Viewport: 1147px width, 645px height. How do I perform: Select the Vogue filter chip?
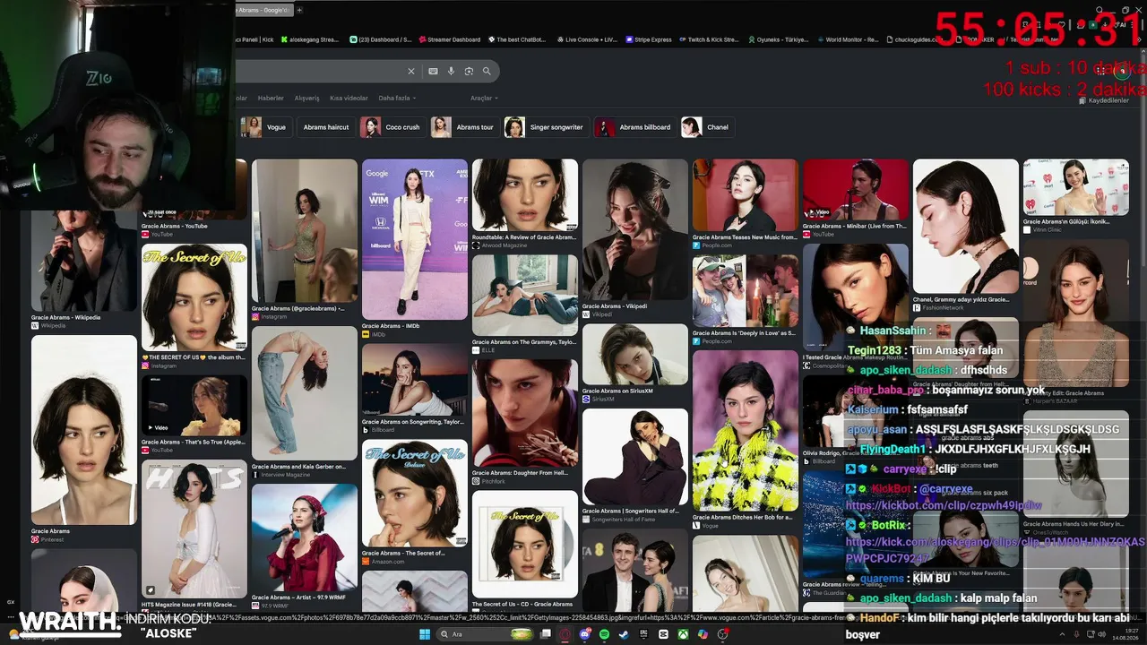[264, 127]
